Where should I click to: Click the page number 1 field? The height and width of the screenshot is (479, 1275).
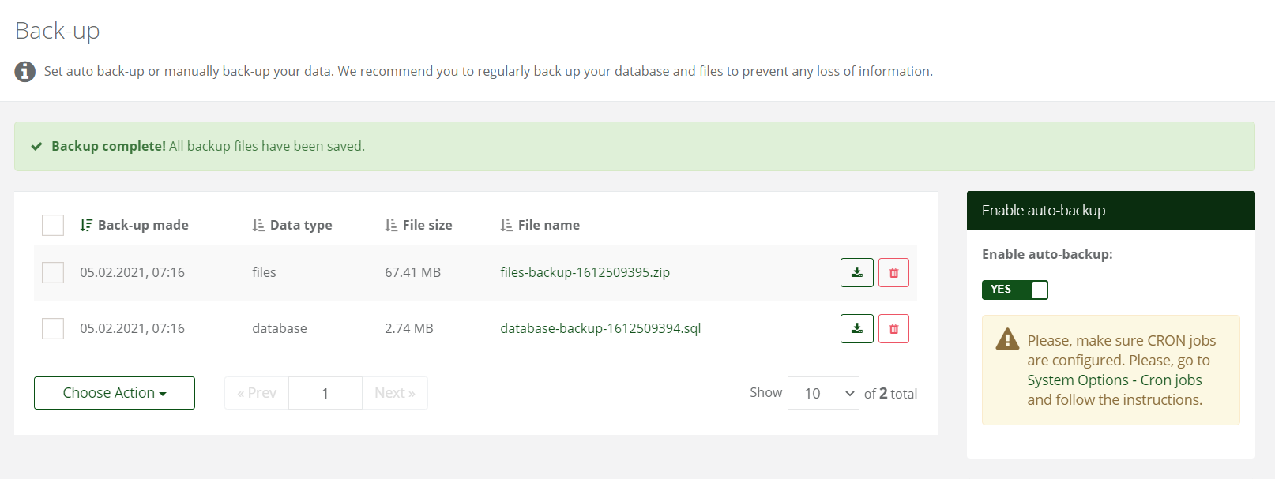click(325, 393)
